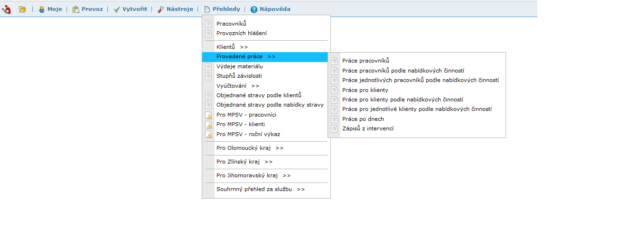The width and height of the screenshot is (628, 246).
Task: Click the blue help icon beside Nápověda
Action: point(254,9)
